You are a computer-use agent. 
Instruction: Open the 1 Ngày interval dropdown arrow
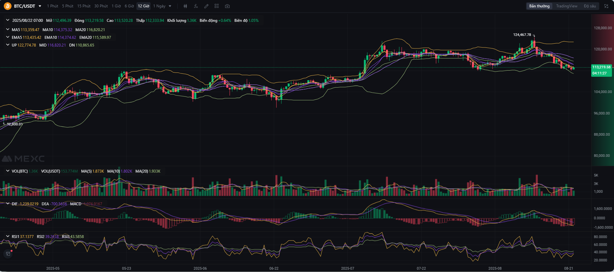point(170,6)
